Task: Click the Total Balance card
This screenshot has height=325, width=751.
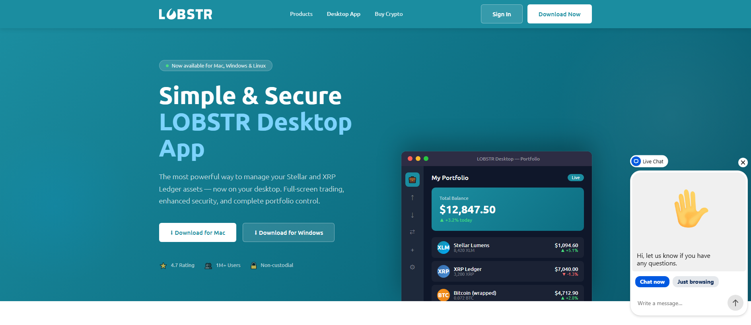Action: coord(508,209)
